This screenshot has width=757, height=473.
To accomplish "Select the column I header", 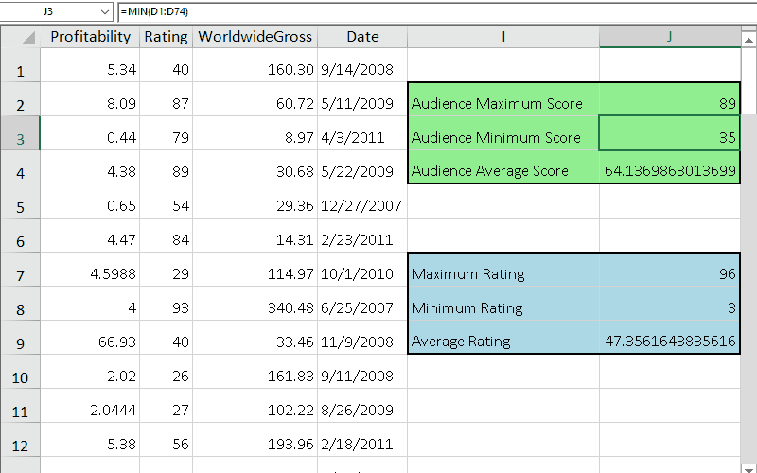I will point(502,37).
